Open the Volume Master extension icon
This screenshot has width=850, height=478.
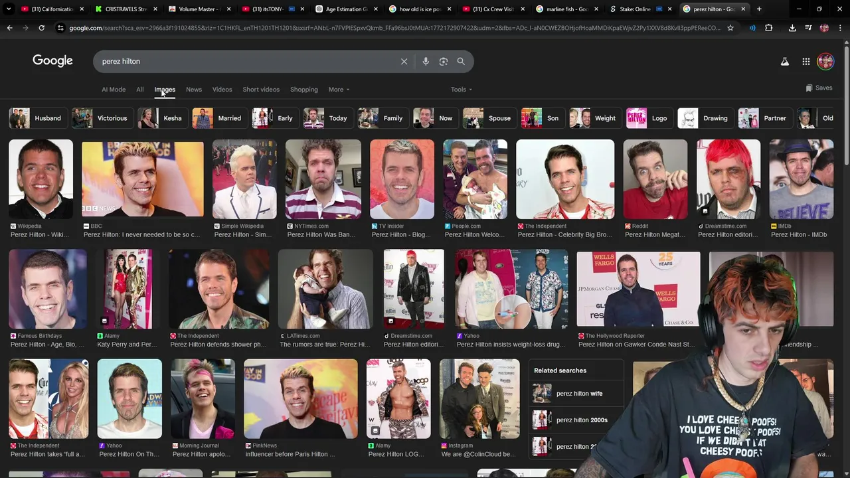(x=752, y=28)
